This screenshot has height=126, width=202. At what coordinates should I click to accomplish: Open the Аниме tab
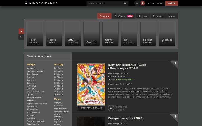point(172,16)
